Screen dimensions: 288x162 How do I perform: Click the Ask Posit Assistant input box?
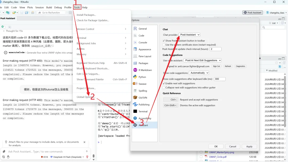click(45, 152)
